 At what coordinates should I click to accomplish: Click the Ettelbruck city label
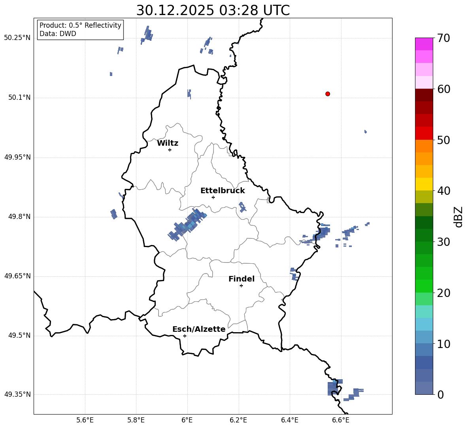[223, 191]
